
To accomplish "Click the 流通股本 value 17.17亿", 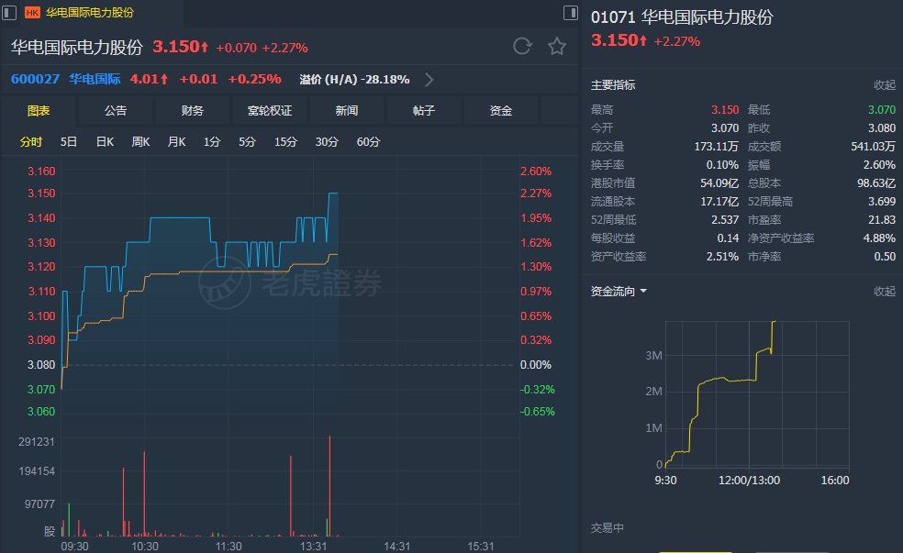I will coord(719,202).
